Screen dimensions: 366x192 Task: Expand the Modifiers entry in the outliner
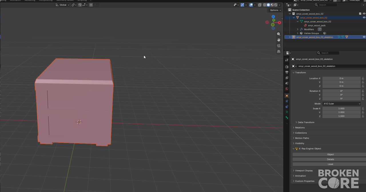click(x=297, y=29)
